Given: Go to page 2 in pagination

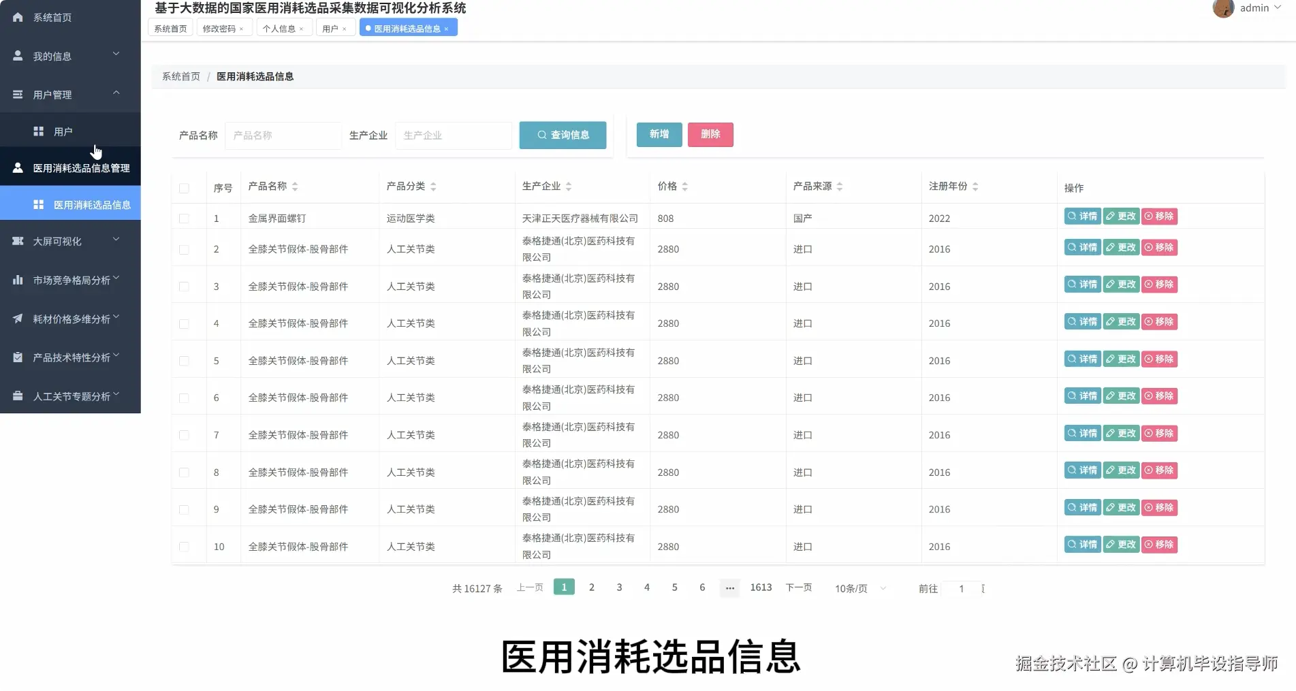Looking at the screenshot, I should (592, 588).
